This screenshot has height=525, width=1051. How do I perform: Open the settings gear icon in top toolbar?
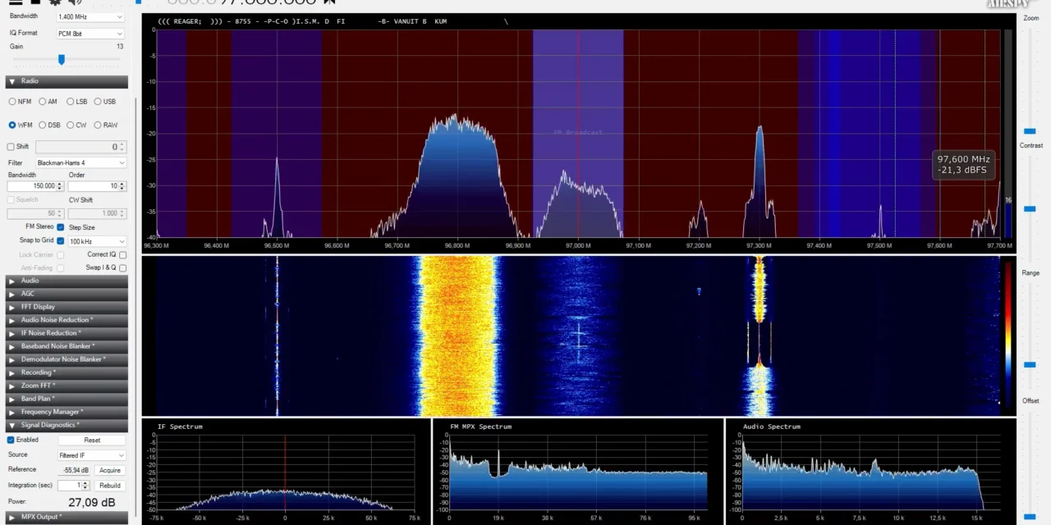(x=55, y=2)
